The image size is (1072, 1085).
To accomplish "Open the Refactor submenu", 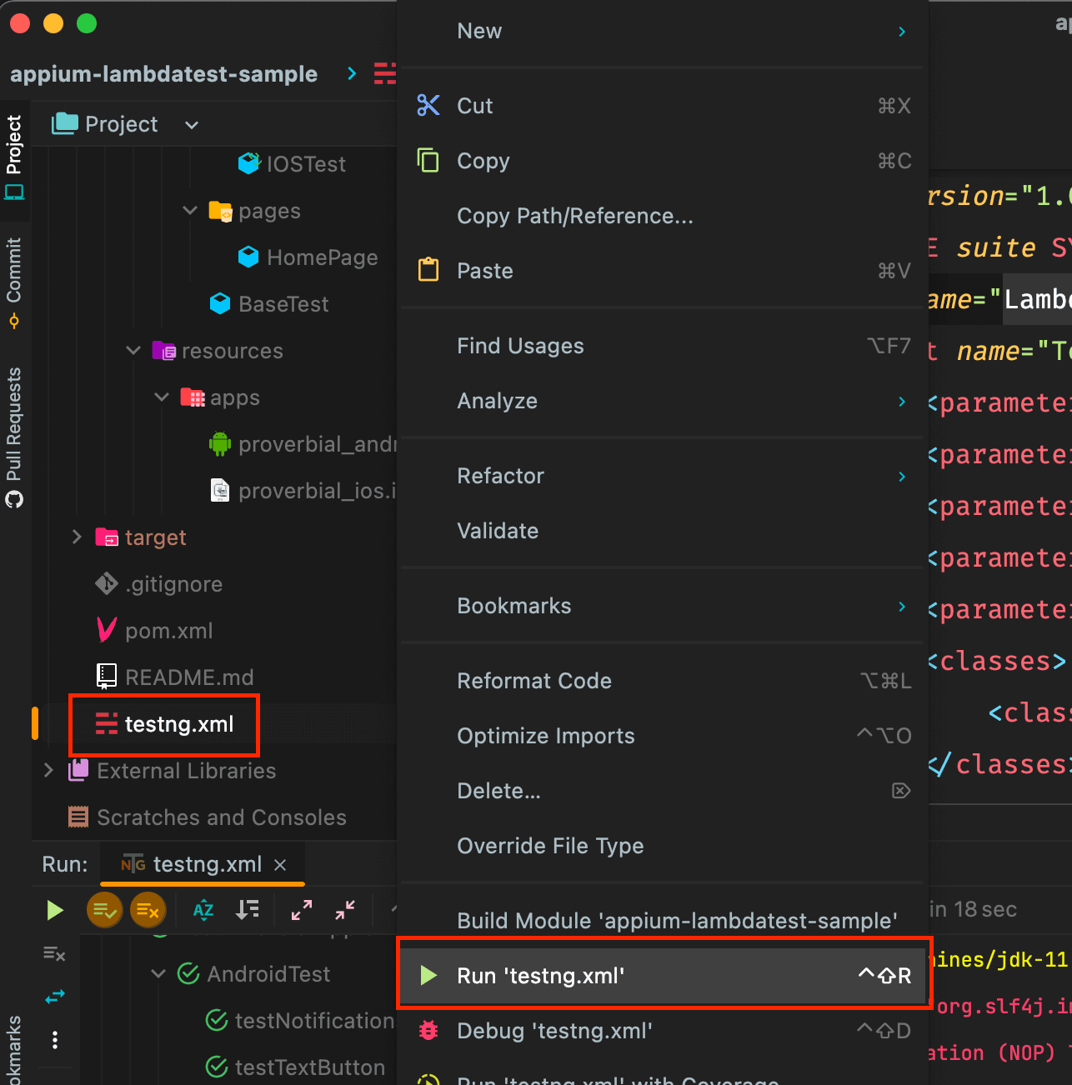I will (664, 476).
